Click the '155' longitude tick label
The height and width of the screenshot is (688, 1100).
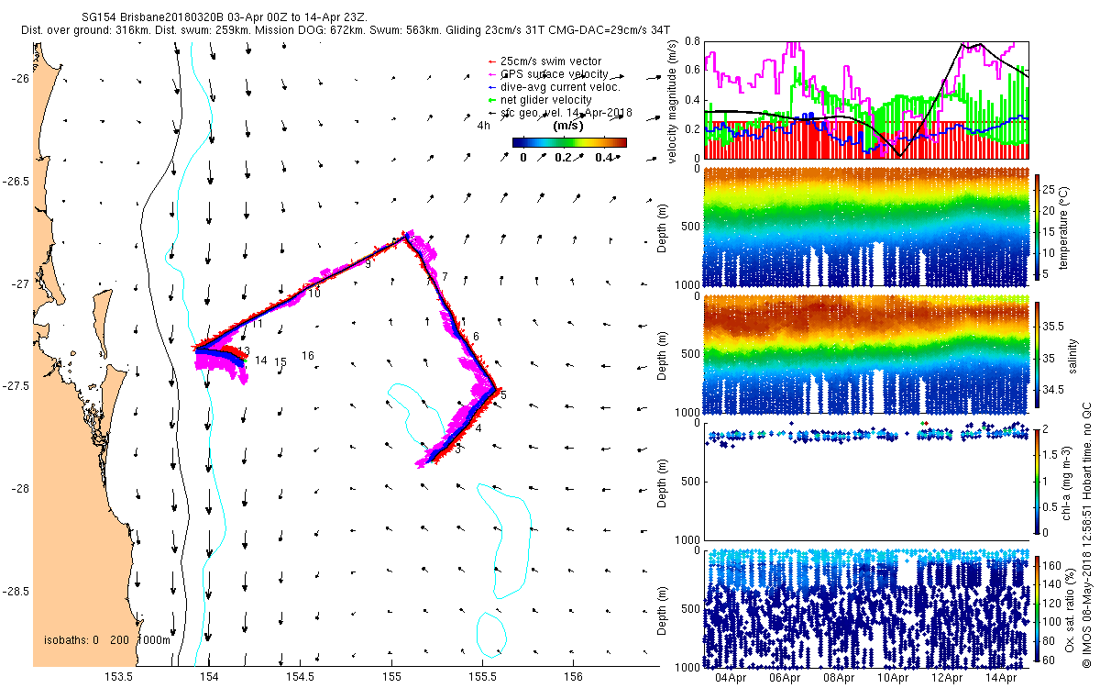pos(391,678)
